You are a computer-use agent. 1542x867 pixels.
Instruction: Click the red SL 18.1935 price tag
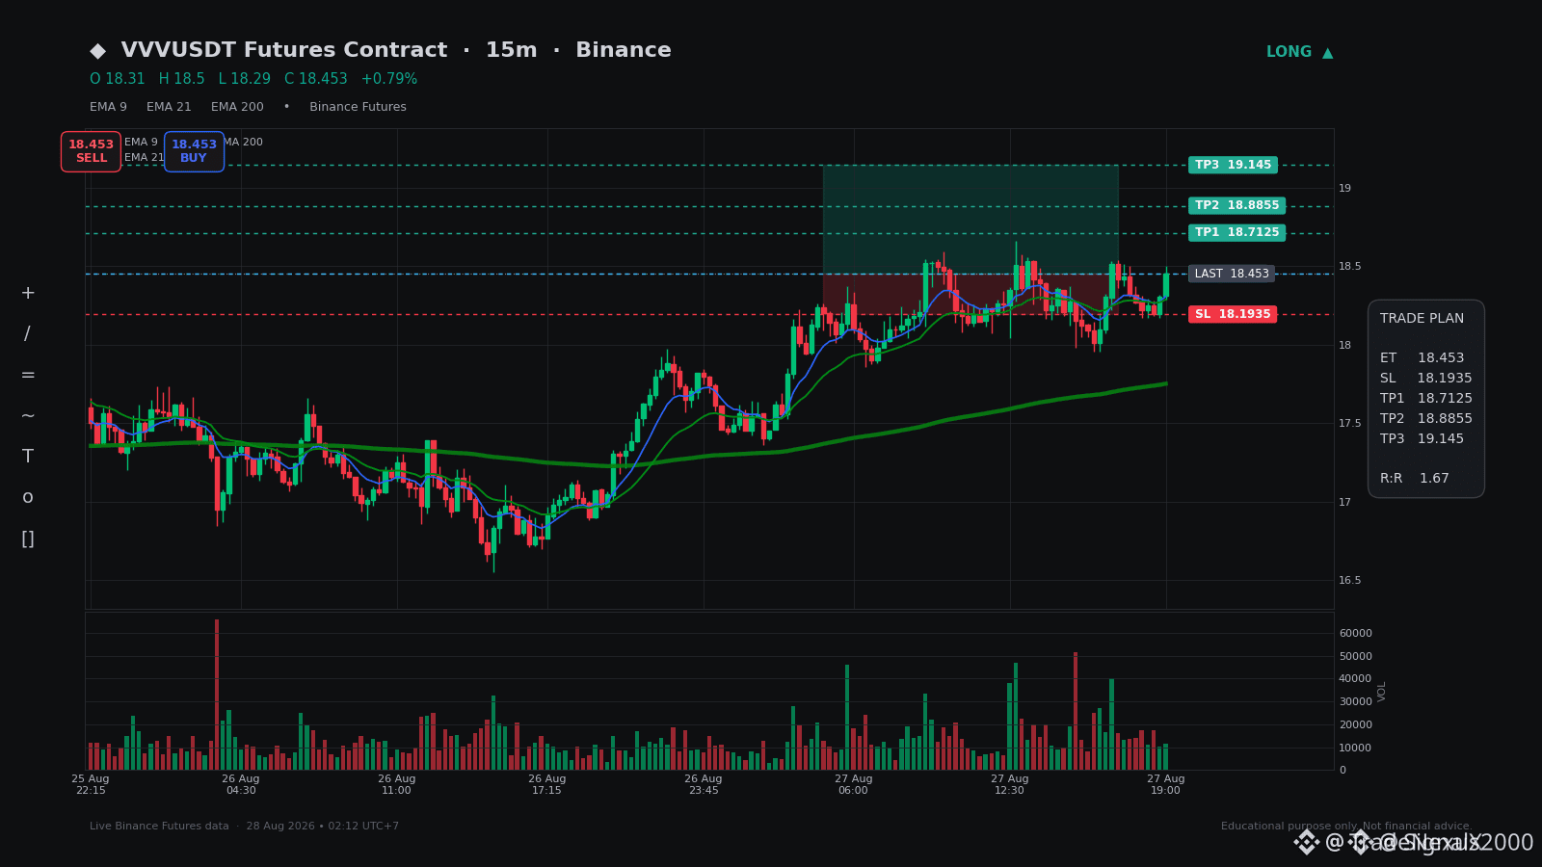[1233, 314]
